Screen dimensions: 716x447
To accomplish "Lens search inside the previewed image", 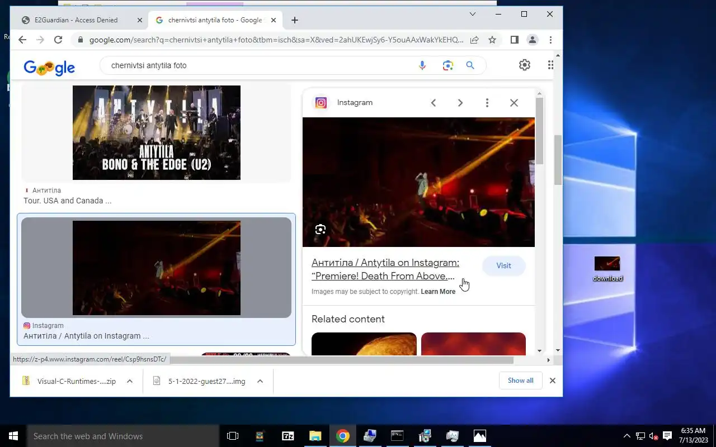I will click(x=321, y=230).
